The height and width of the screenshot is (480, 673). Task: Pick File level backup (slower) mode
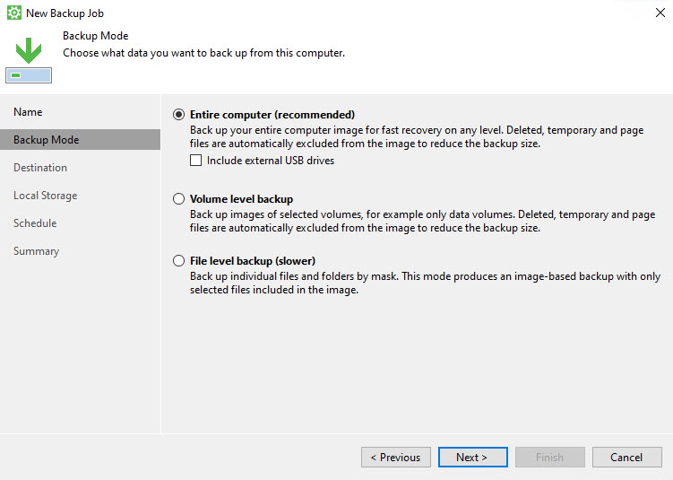click(x=179, y=261)
